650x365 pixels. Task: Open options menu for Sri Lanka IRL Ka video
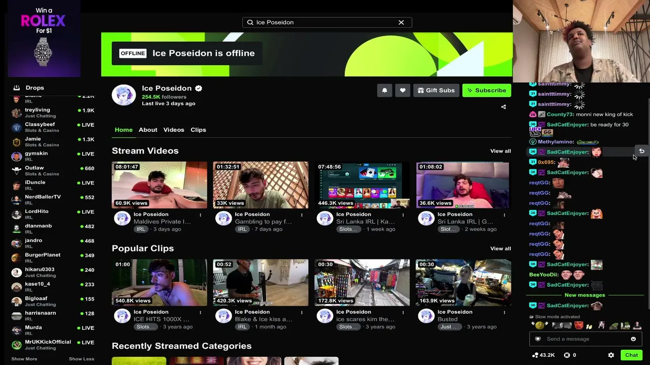coord(403,215)
